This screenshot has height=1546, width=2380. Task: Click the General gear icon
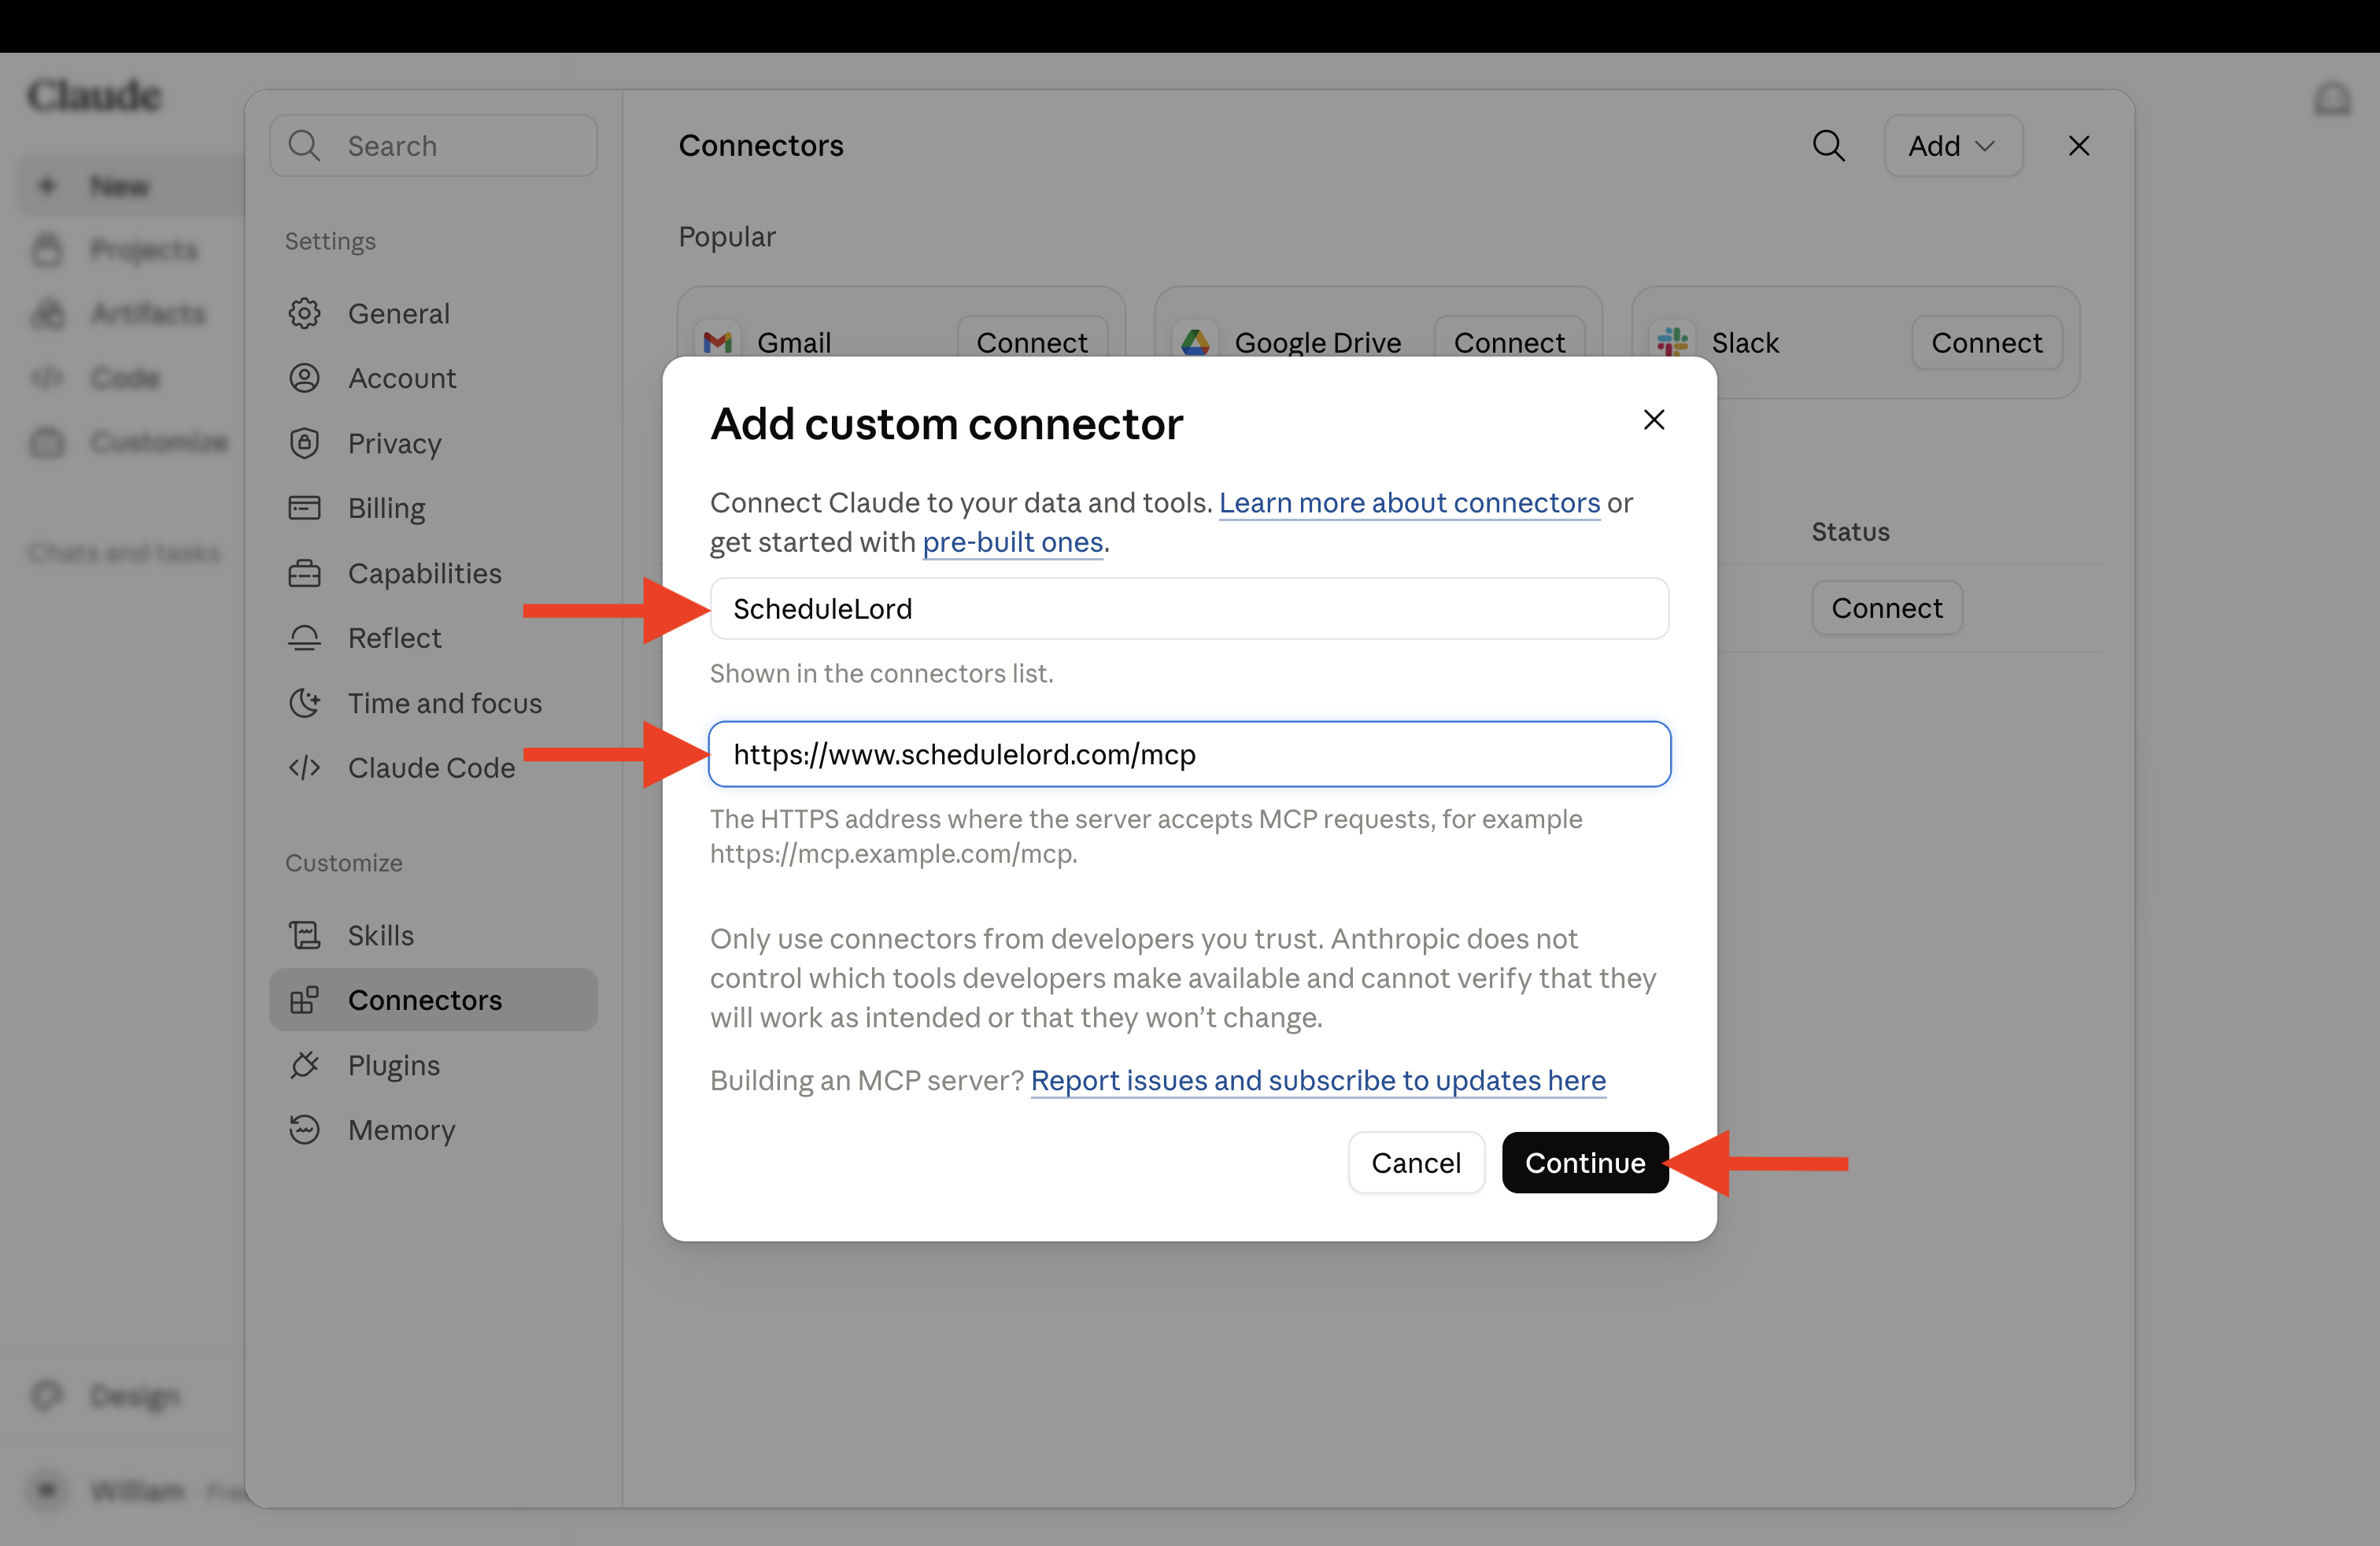click(x=304, y=314)
